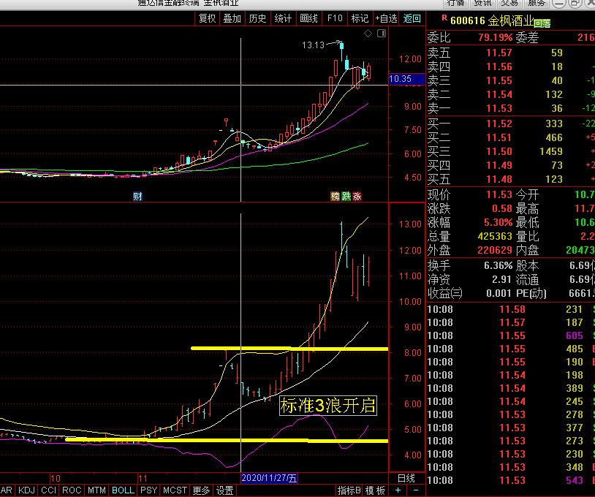Zoom out chart with minus button
The width and height of the screenshot is (595, 497).
coord(416,490)
